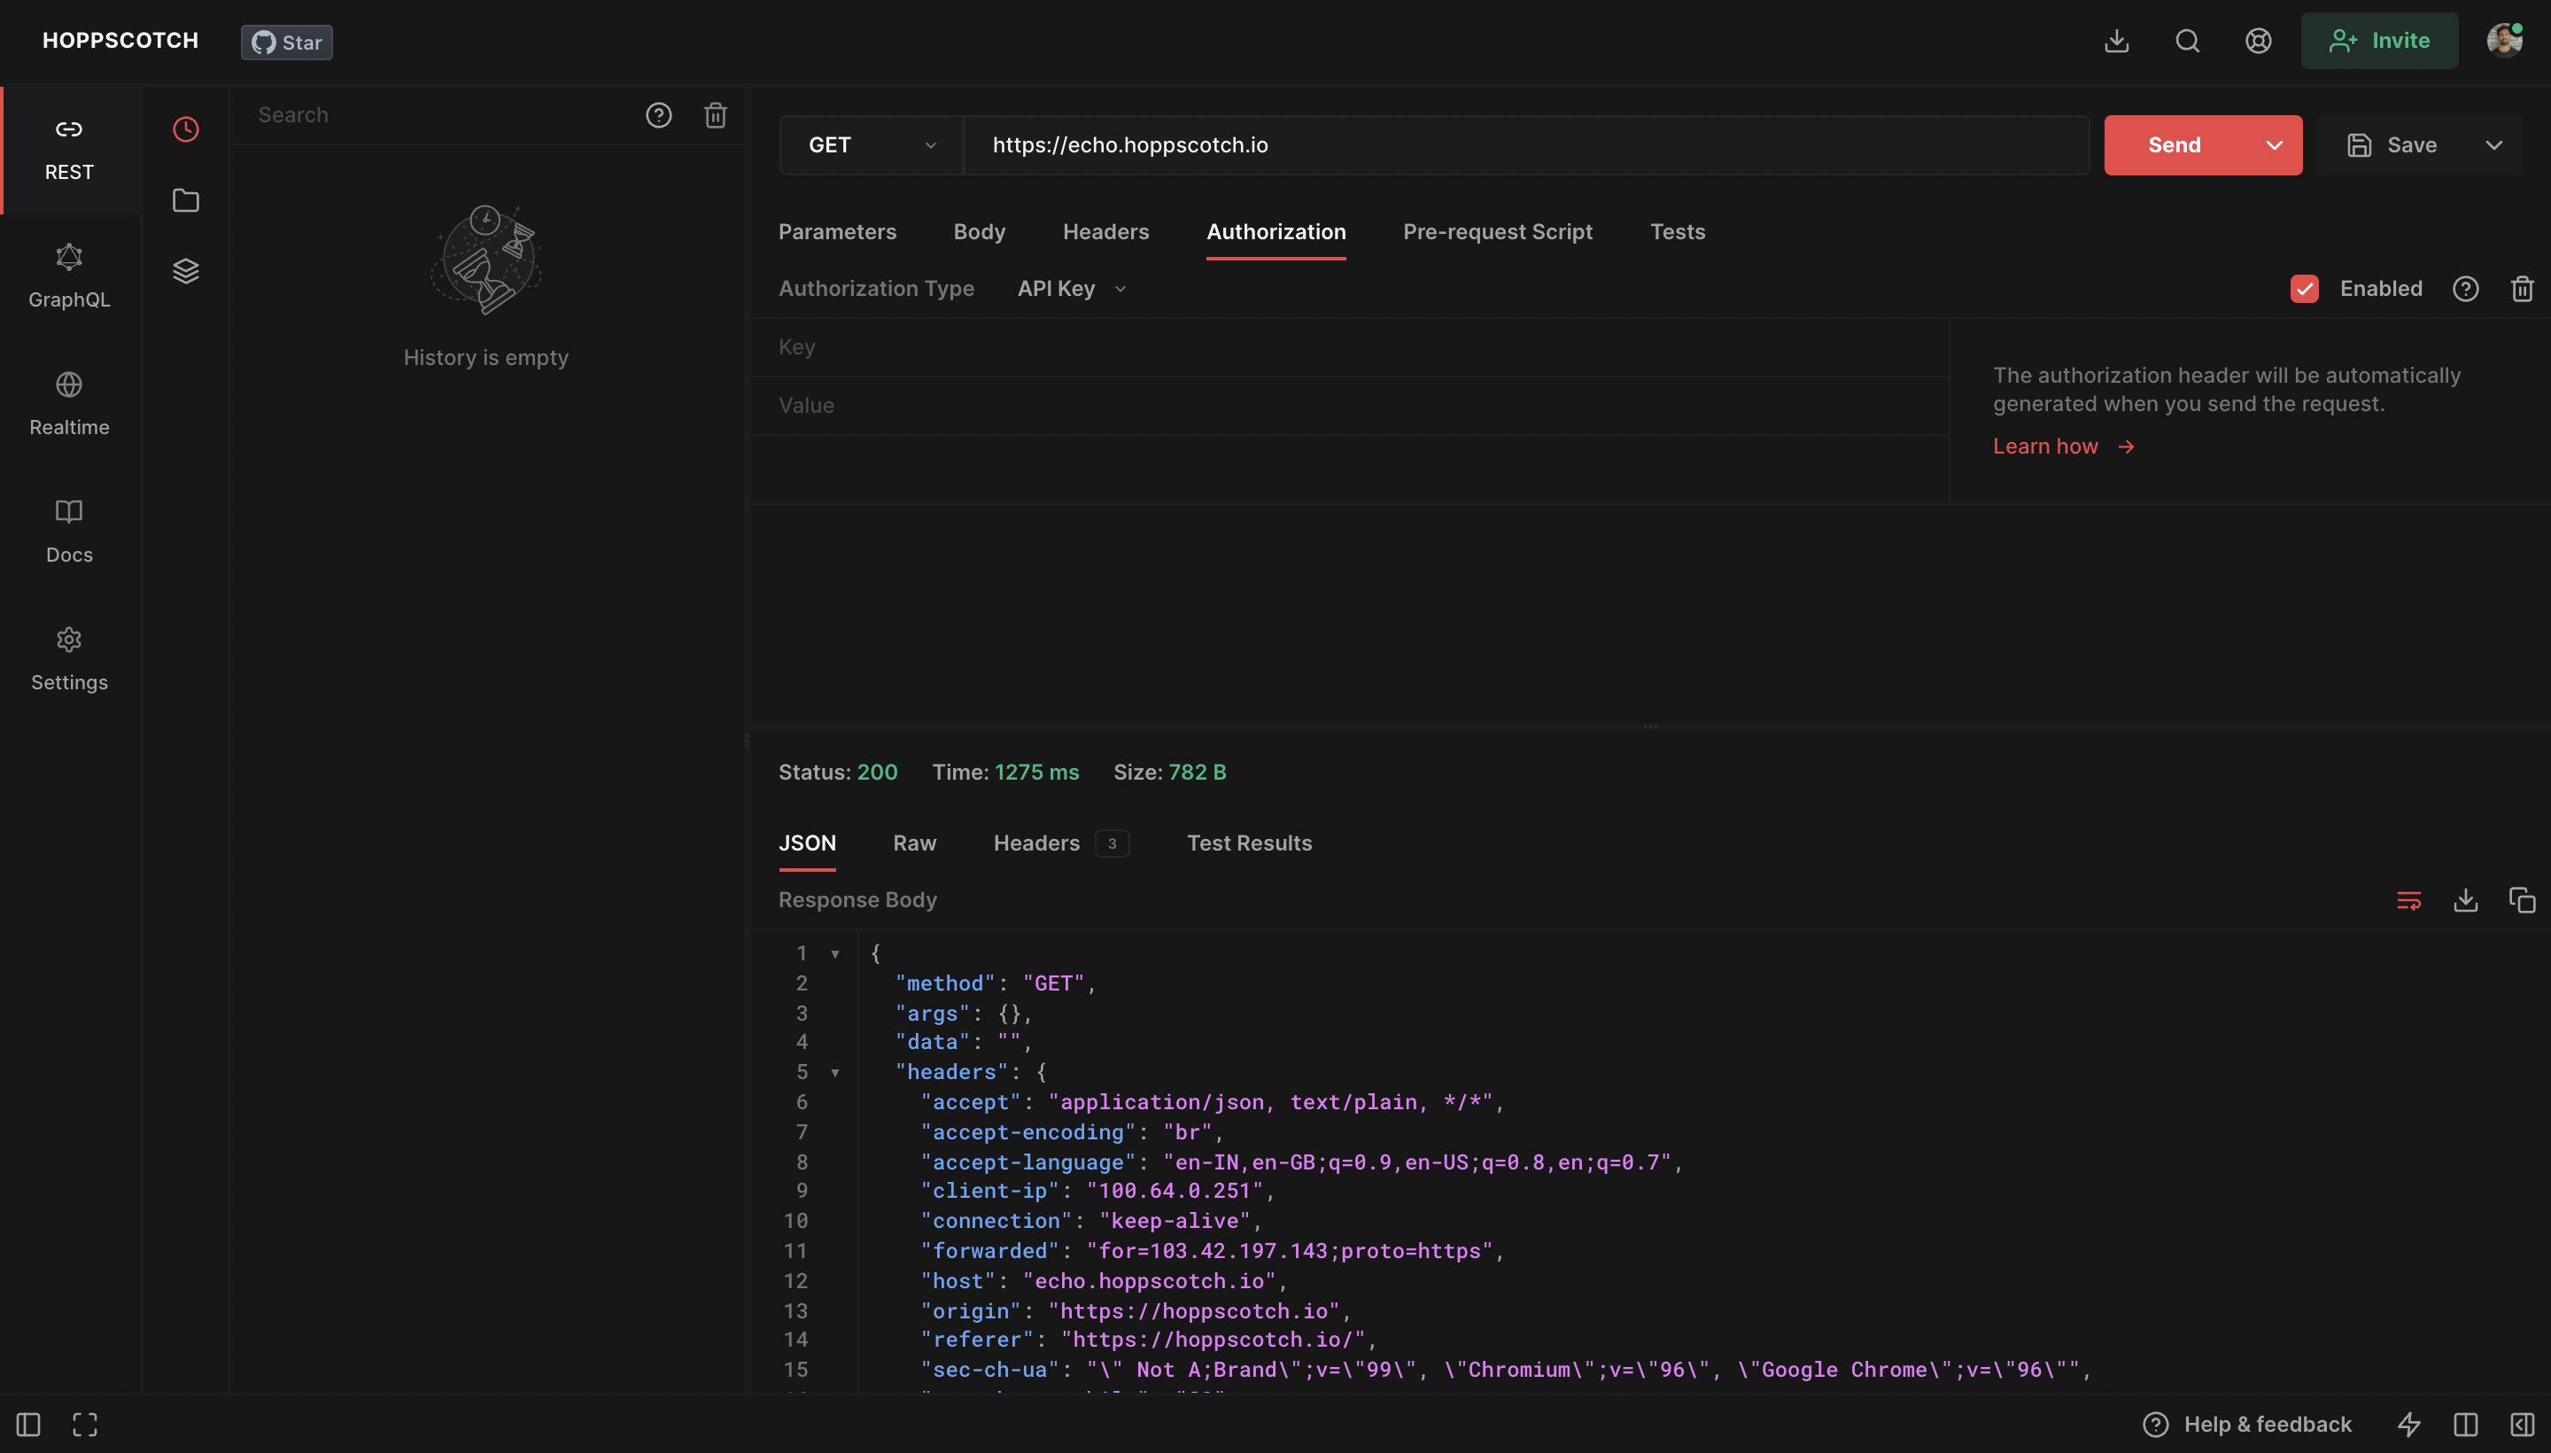Open the GraphQL section
Image resolution: width=2551 pixels, height=1453 pixels.
tap(68, 276)
